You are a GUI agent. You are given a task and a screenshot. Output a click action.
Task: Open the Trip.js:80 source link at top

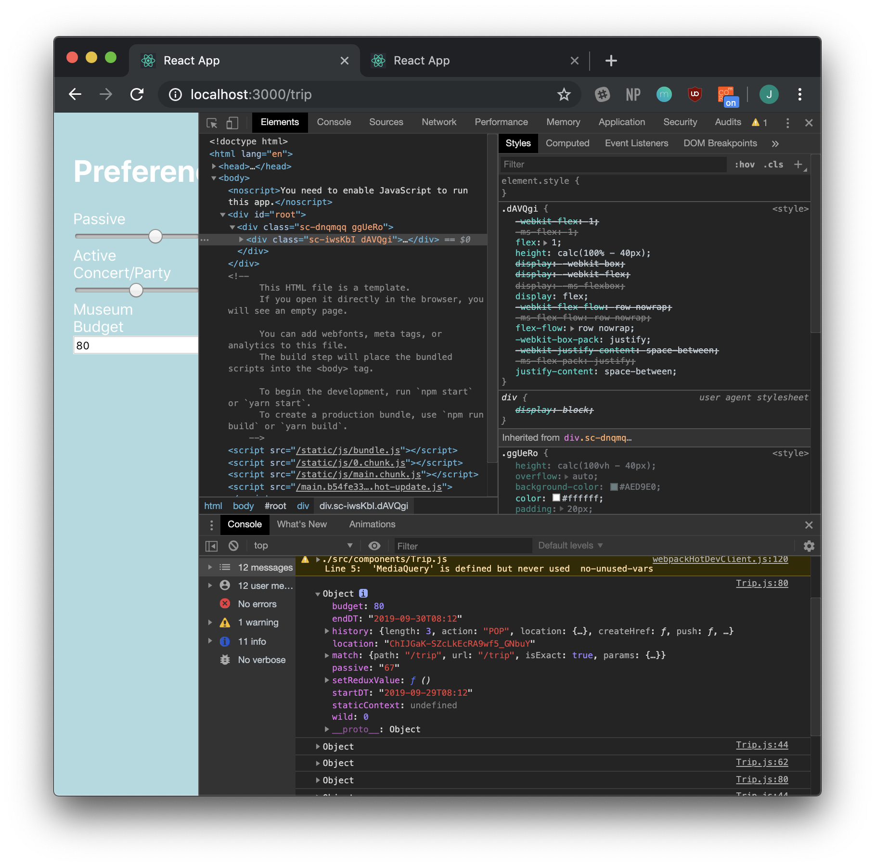tap(762, 584)
